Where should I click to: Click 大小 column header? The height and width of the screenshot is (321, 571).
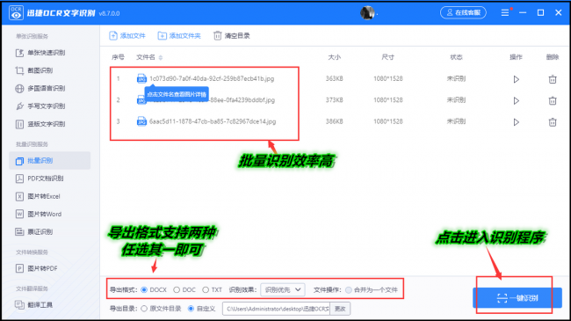point(335,57)
